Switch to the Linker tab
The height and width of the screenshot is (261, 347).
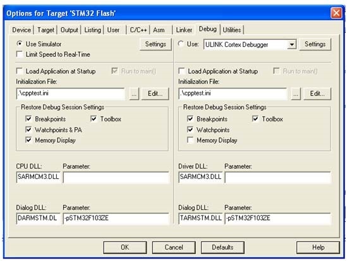(x=184, y=30)
